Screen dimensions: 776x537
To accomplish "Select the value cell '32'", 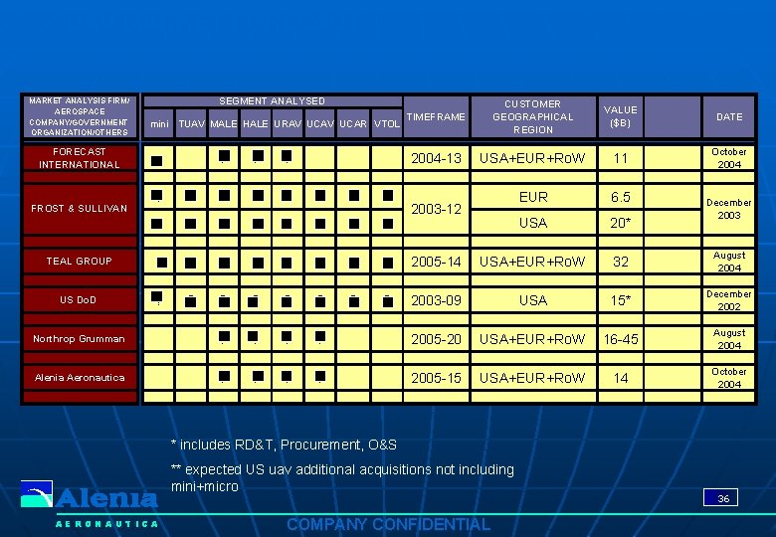I will [621, 262].
